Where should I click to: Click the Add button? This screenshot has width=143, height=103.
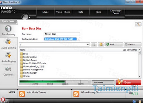[114, 44]
